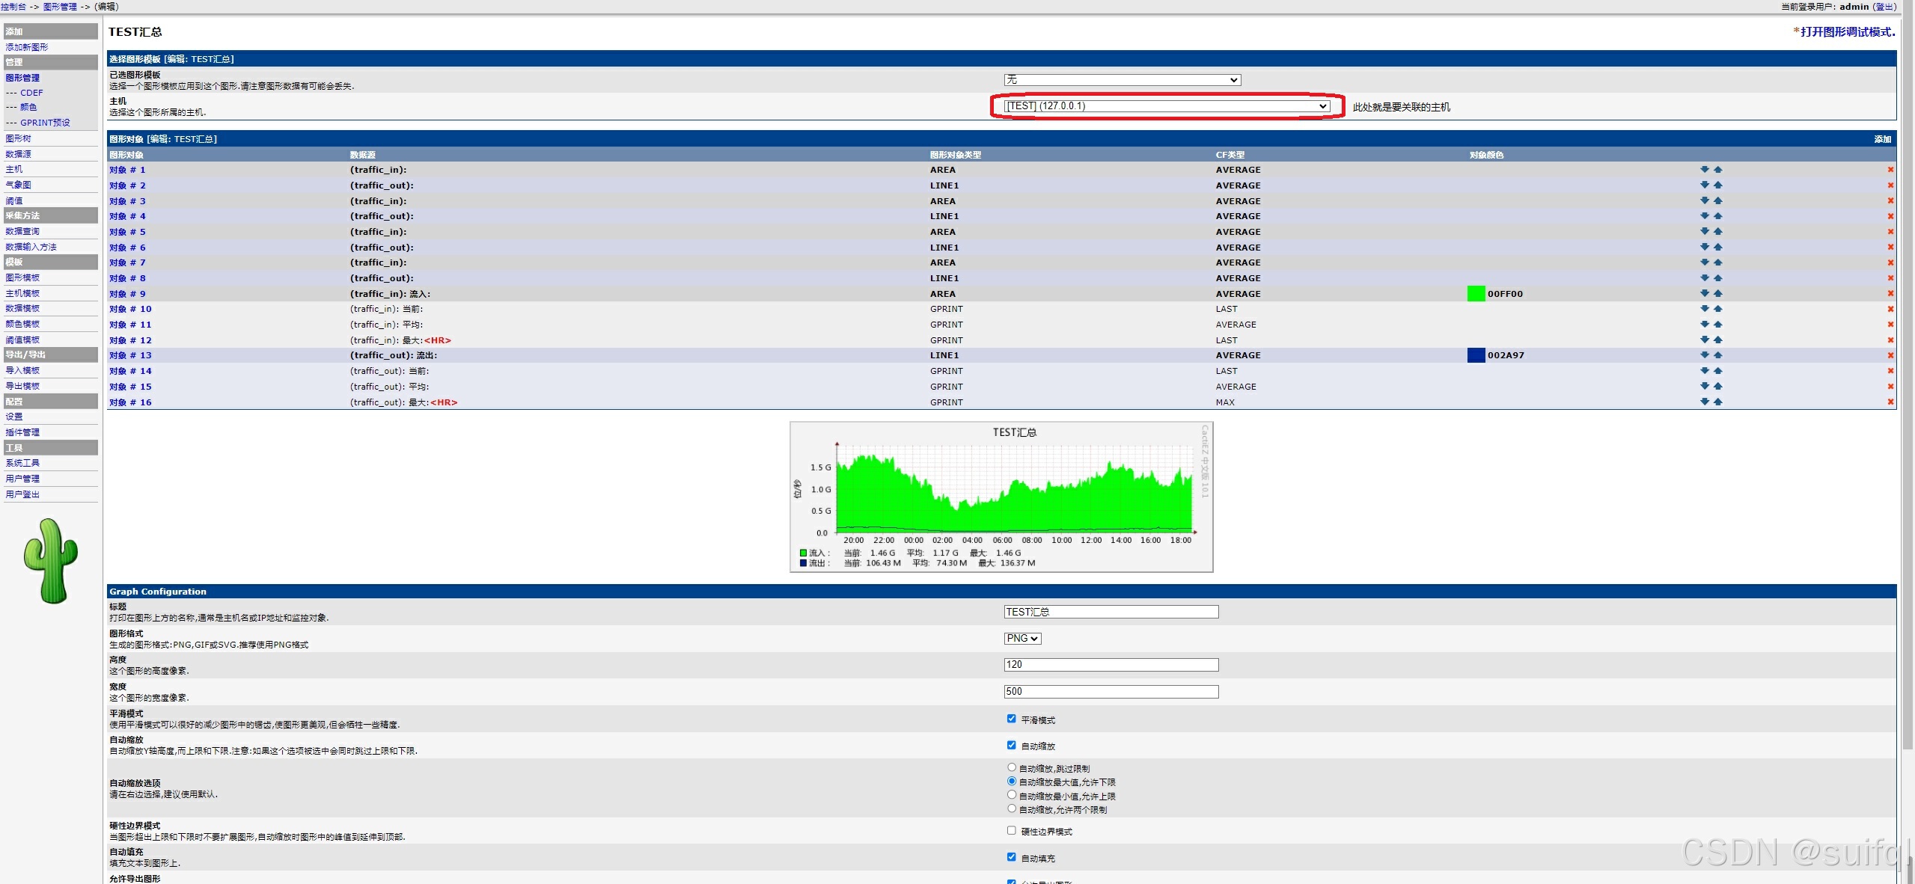Open the PNG image format dropdown
This screenshot has width=1915, height=884.
click(x=1022, y=639)
